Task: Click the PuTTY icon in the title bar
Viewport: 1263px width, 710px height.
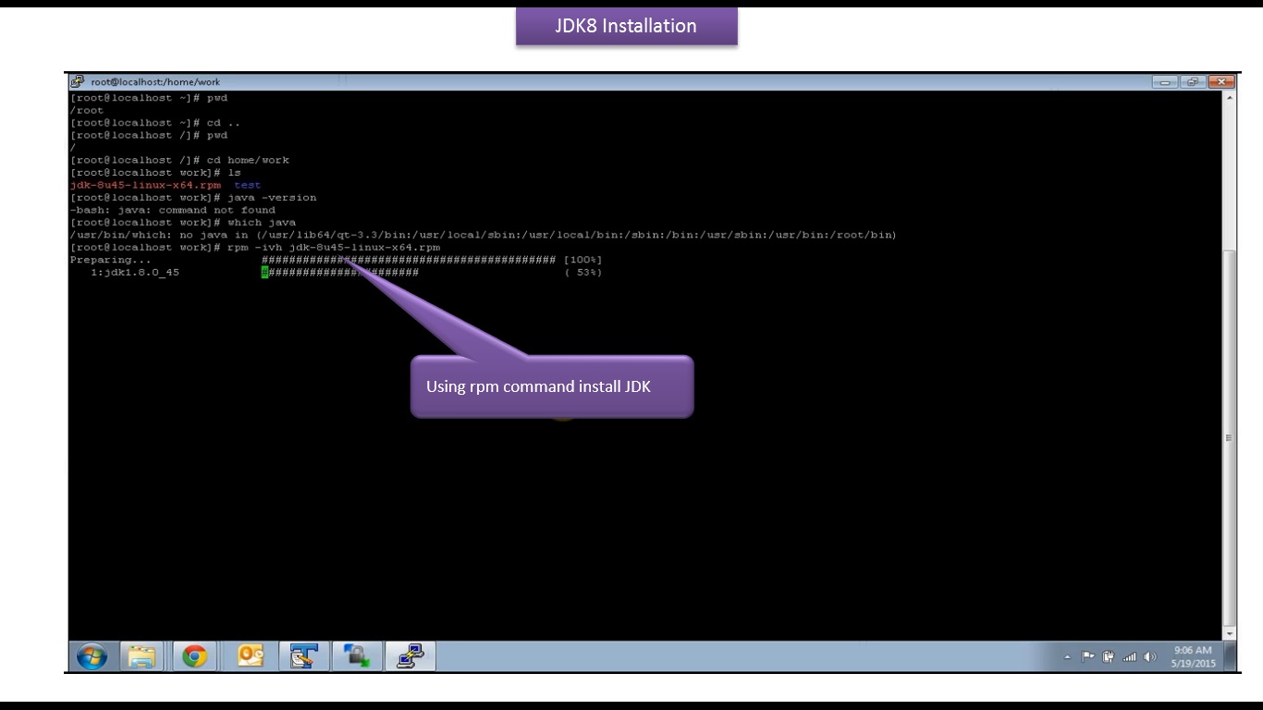Action: pyautogui.click(x=78, y=81)
